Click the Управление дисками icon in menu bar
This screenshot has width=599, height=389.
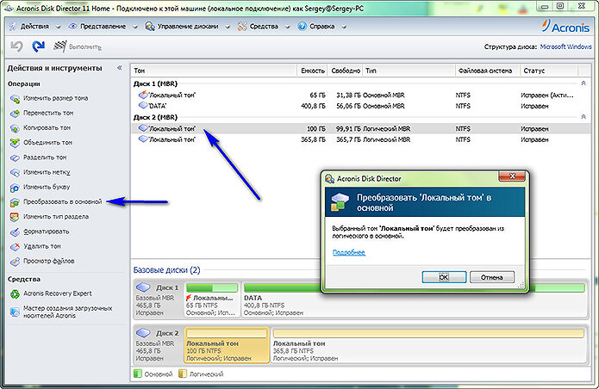click(150, 26)
